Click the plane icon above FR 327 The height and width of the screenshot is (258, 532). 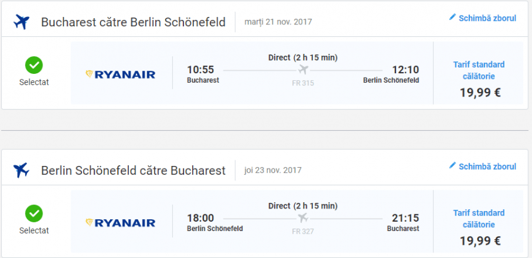(x=304, y=217)
